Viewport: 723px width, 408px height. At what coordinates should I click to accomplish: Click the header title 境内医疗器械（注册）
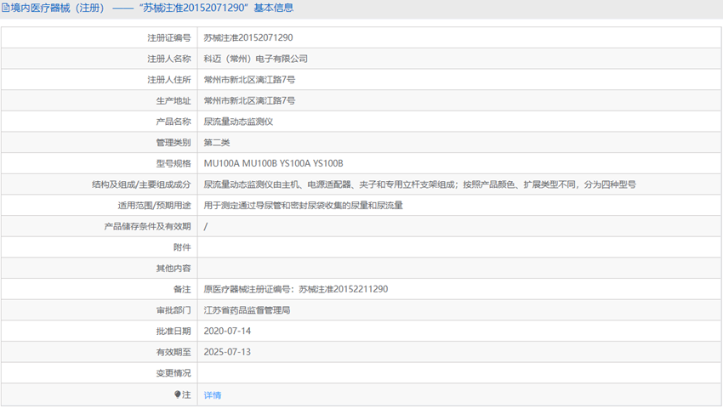pos(58,8)
